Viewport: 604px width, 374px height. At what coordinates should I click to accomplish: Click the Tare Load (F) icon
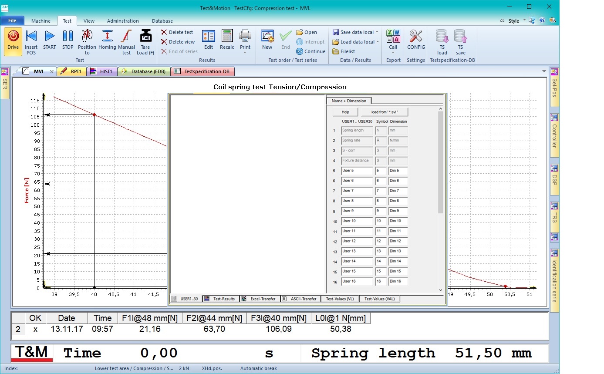145,37
